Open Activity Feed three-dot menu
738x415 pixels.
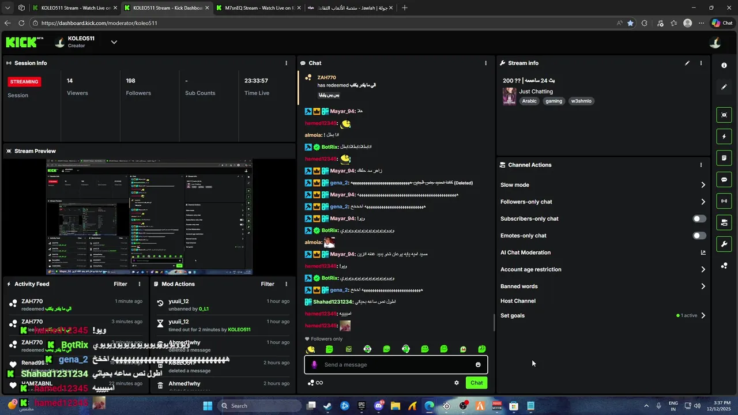tap(139, 284)
